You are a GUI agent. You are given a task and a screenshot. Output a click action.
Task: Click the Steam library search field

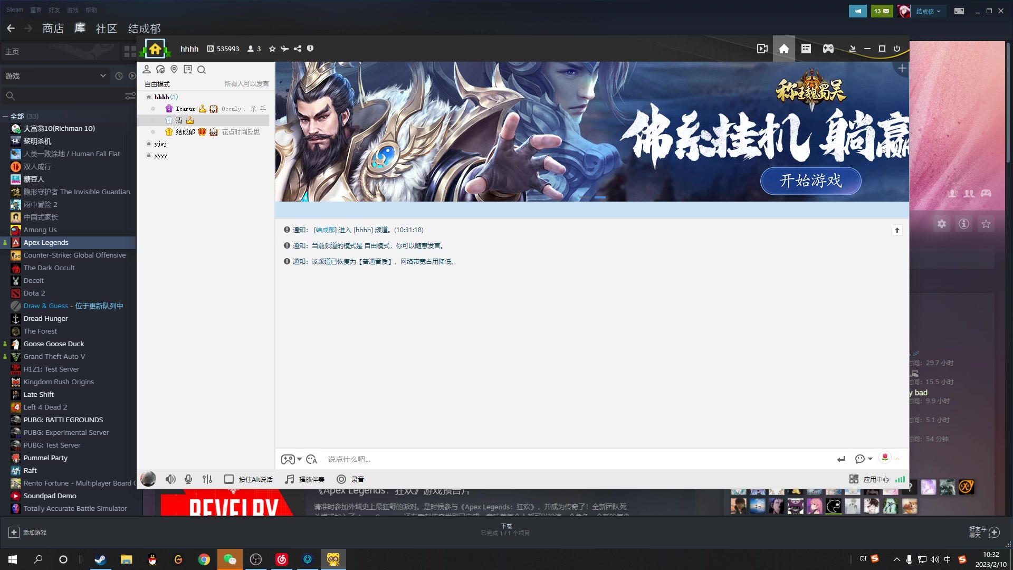click(63, 96)
